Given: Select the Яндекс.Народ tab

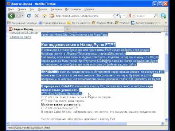Looking at the screenshot, I should click(x=35, y=29).
